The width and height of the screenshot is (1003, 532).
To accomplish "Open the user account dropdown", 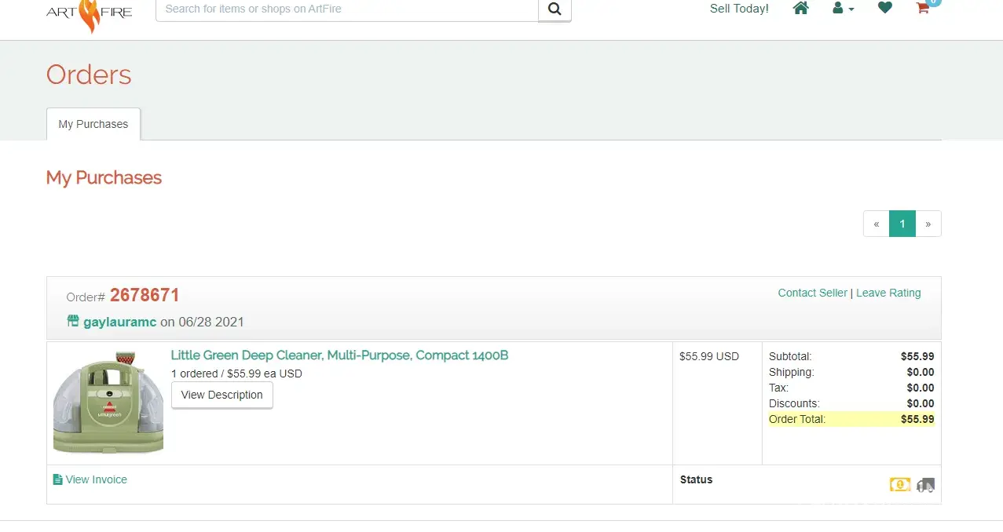I will pyautogui.click(x=843, y=9).
